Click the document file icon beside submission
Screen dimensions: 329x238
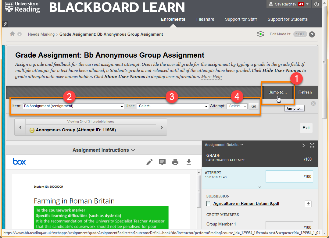point(208,203)
